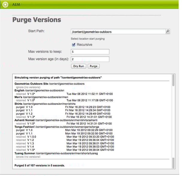
Task: Click the Purge Versions page title
Action: point(37,20)
